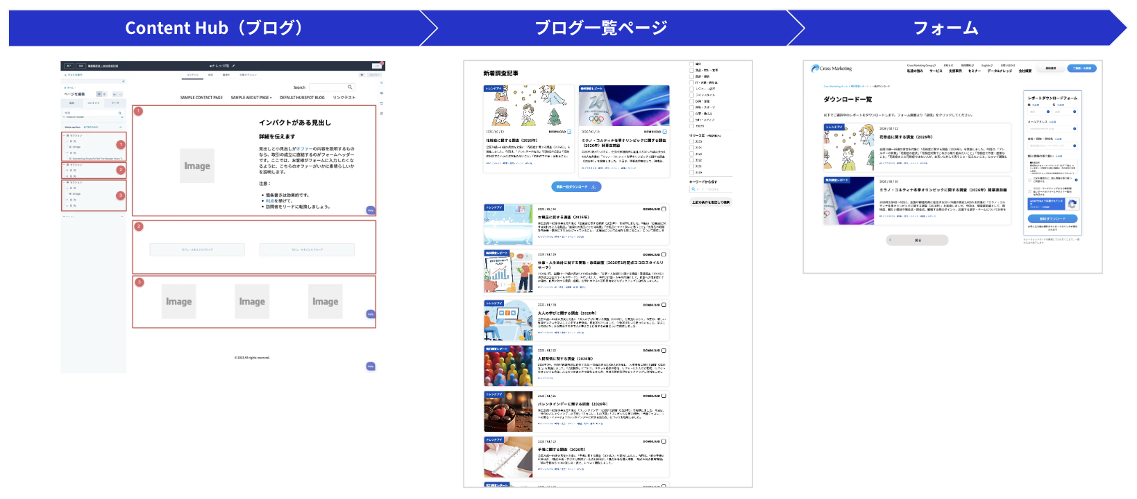
Task: Enable the 2025 release year filter checkbox
Action: pyautogui.click(x=691, y=141)
